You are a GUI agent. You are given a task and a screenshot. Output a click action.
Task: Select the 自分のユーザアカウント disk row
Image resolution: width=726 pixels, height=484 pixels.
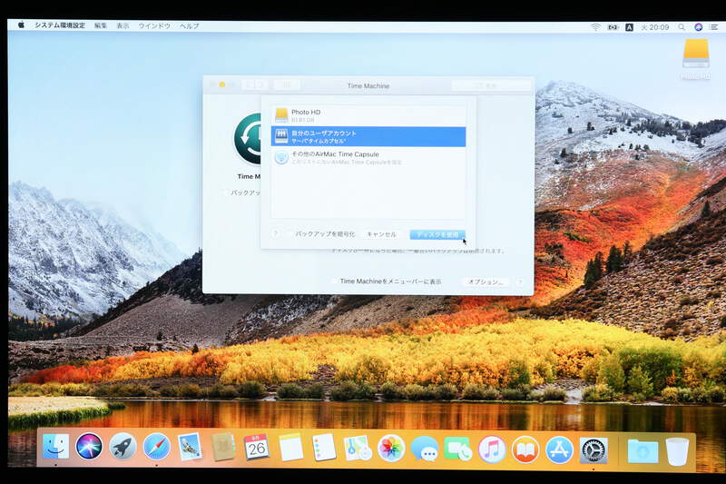pos(368,136)
